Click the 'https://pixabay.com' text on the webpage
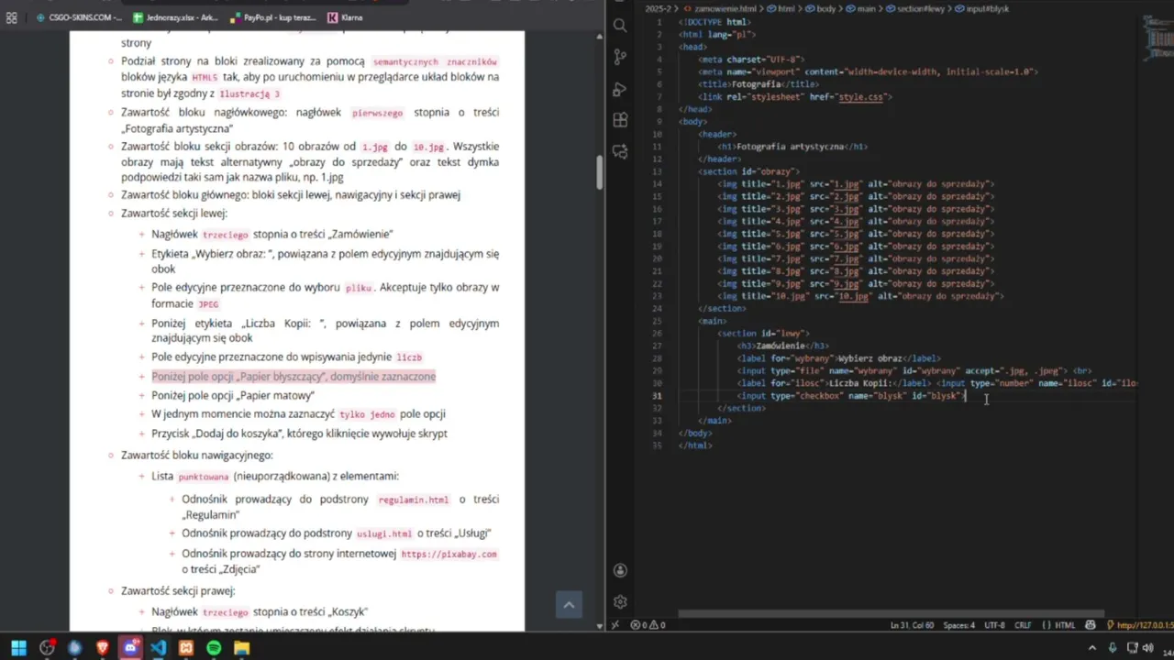 [x=449, y=555]
